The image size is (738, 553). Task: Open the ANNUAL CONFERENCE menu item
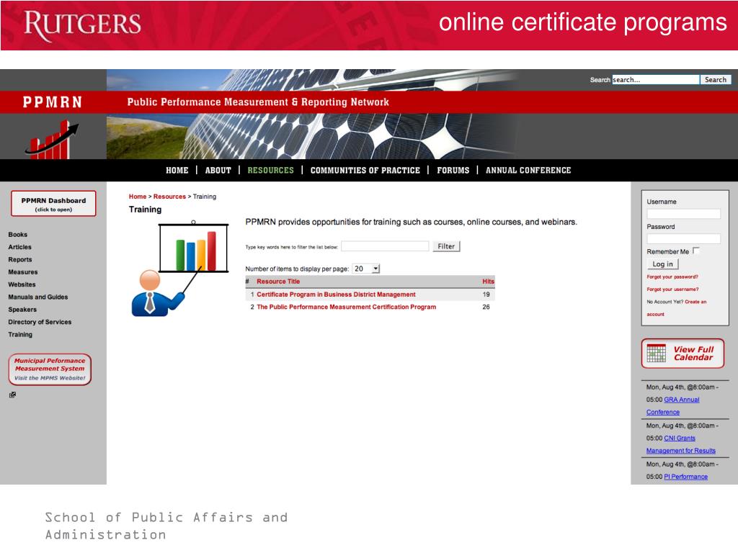[528, 170]
